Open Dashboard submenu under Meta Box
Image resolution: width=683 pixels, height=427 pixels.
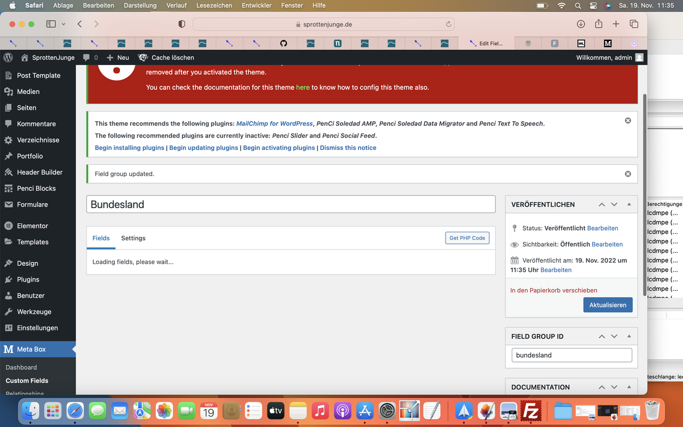click(x=21, y=367)
